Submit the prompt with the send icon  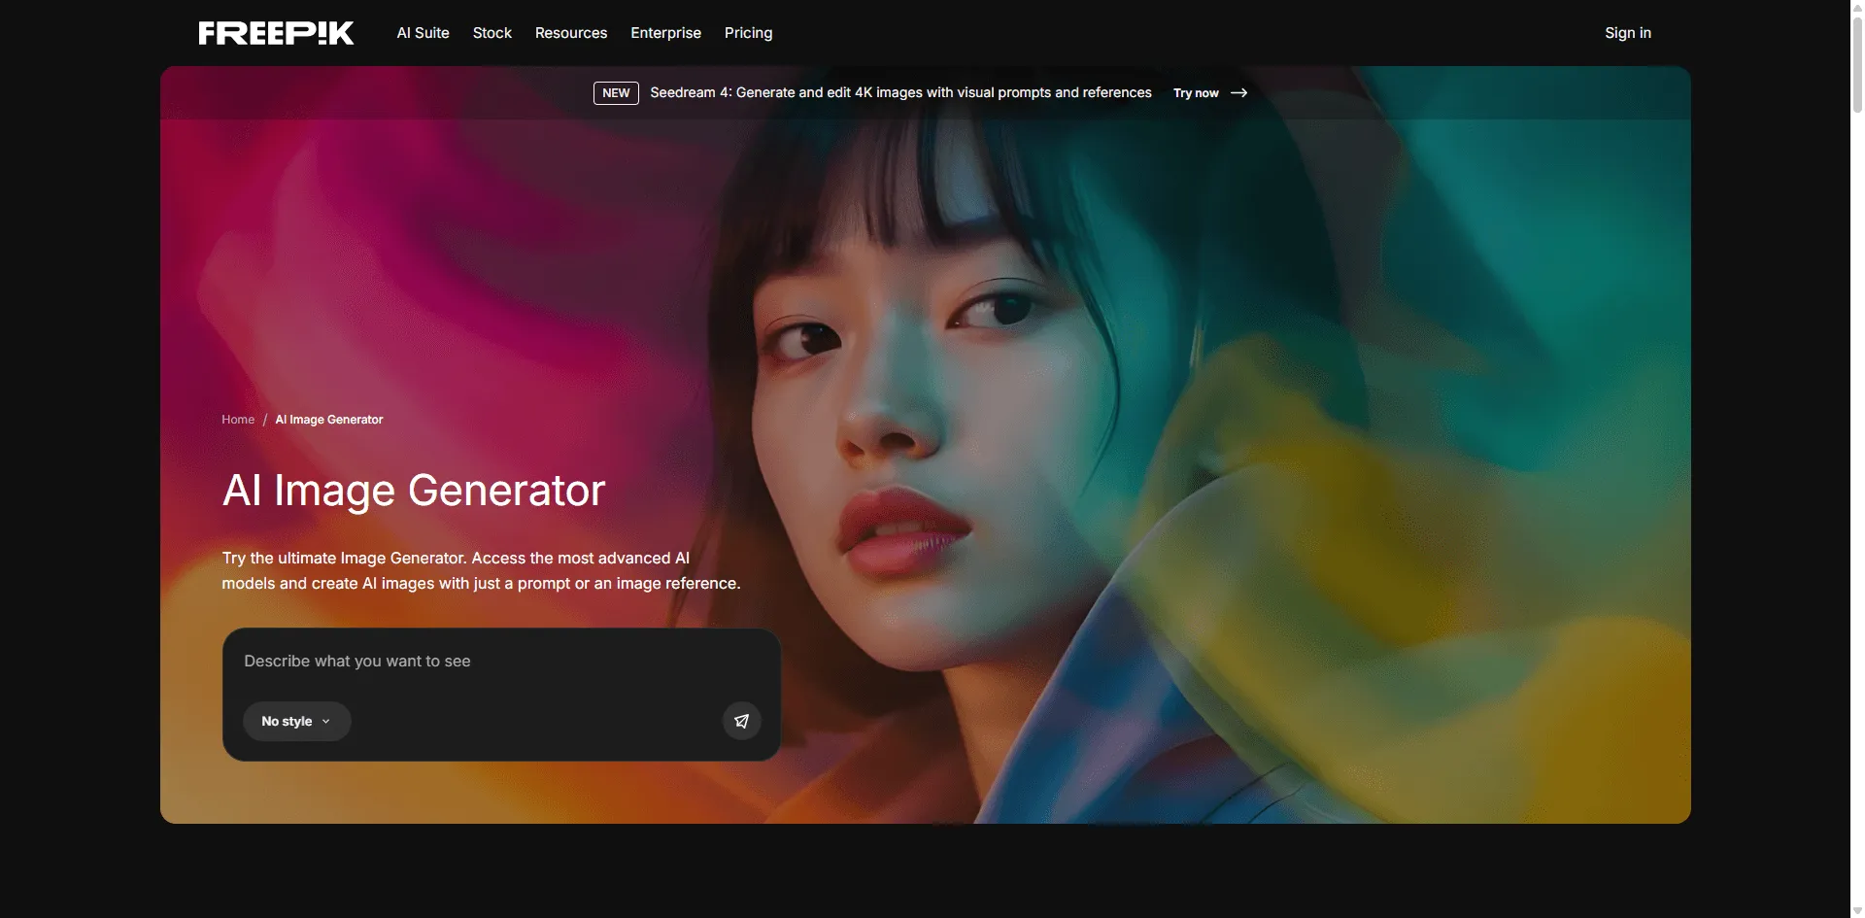click(741, 721)
